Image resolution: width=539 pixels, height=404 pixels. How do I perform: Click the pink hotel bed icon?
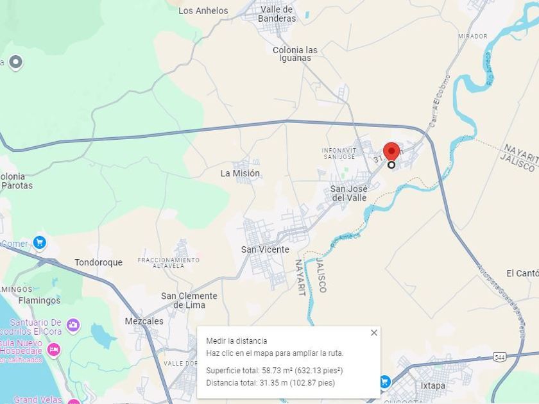pos(54,349)
